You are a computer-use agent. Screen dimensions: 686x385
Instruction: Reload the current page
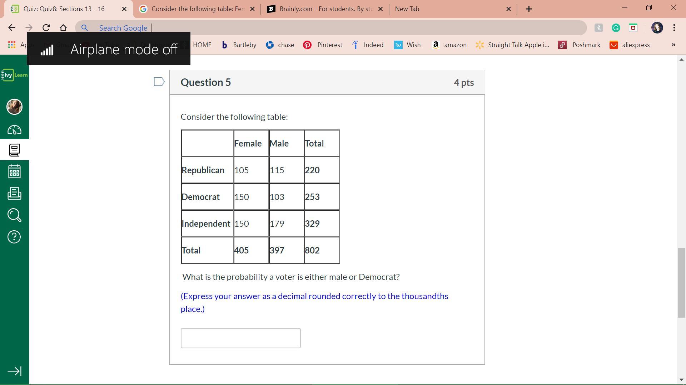46,28
